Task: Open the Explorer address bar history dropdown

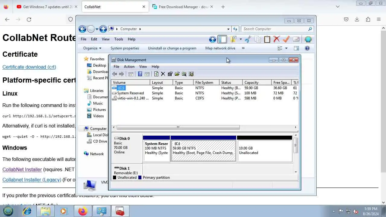Action: coord(228,29)
